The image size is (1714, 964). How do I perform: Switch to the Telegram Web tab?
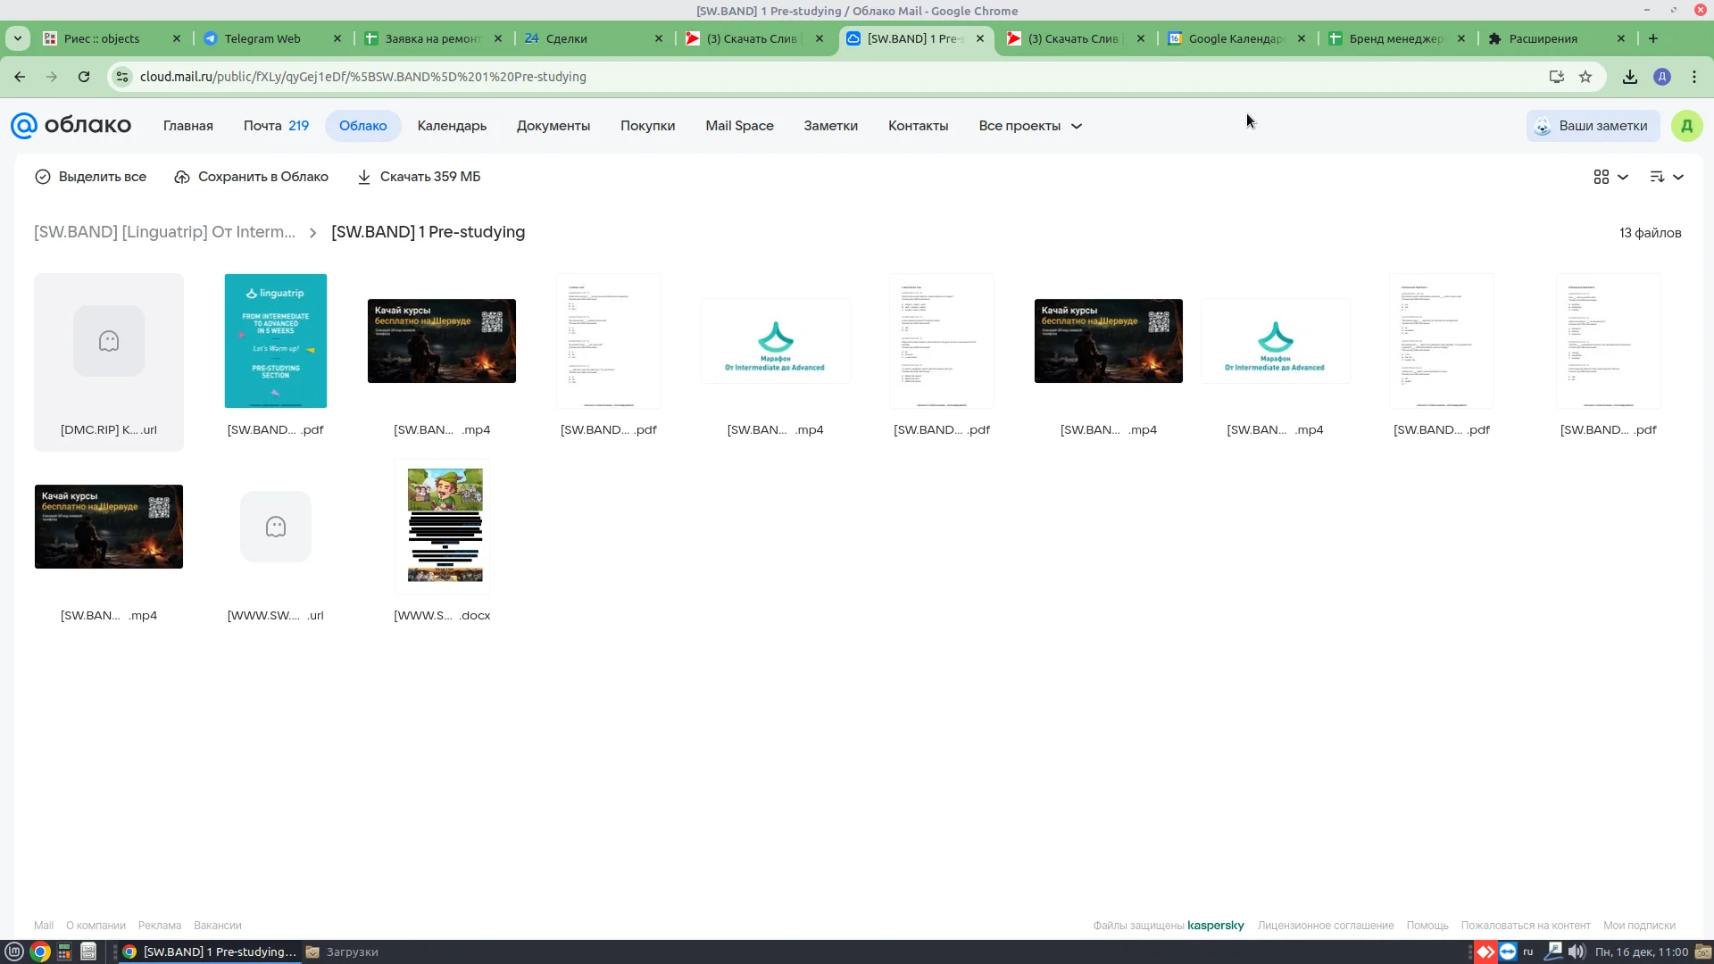click(x=262, y=38)
